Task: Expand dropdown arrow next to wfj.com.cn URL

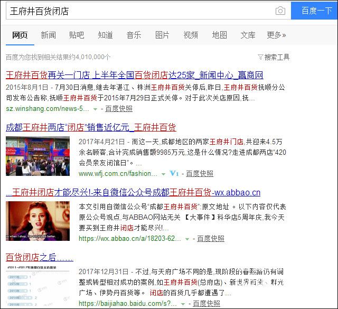Action: (x=163, y=174)
